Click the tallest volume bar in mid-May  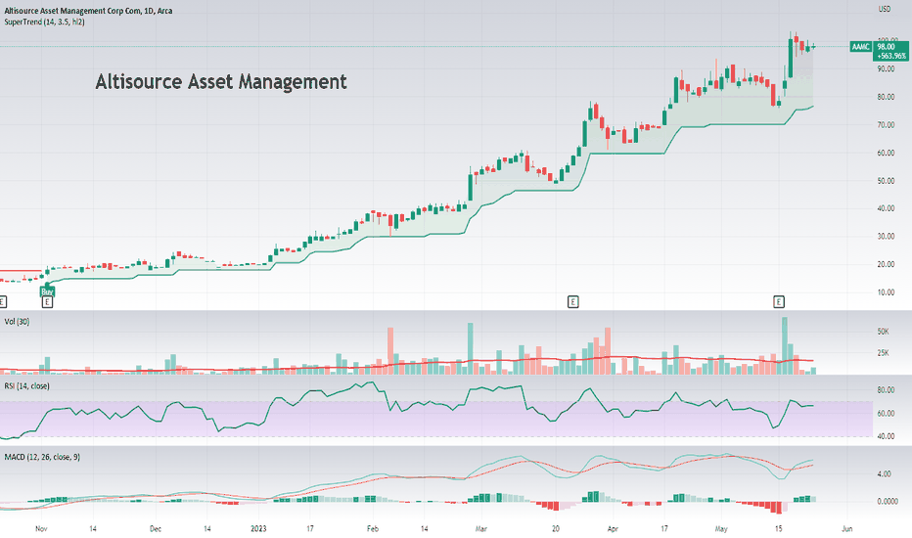pyautogui.click(x=785, y=345)
